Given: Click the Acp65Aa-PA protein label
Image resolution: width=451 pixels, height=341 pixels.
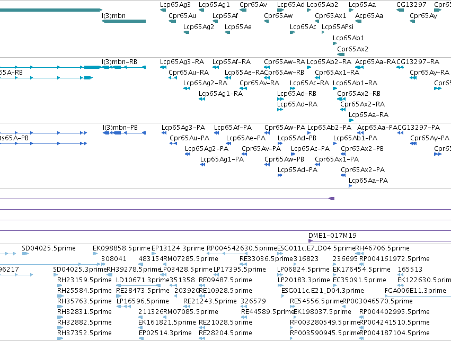Looking at the screenshot, I should click(377, 127).
